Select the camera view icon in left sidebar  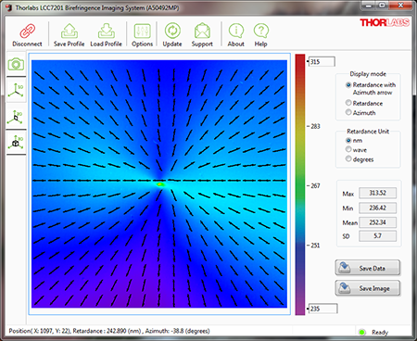[16, 65]
